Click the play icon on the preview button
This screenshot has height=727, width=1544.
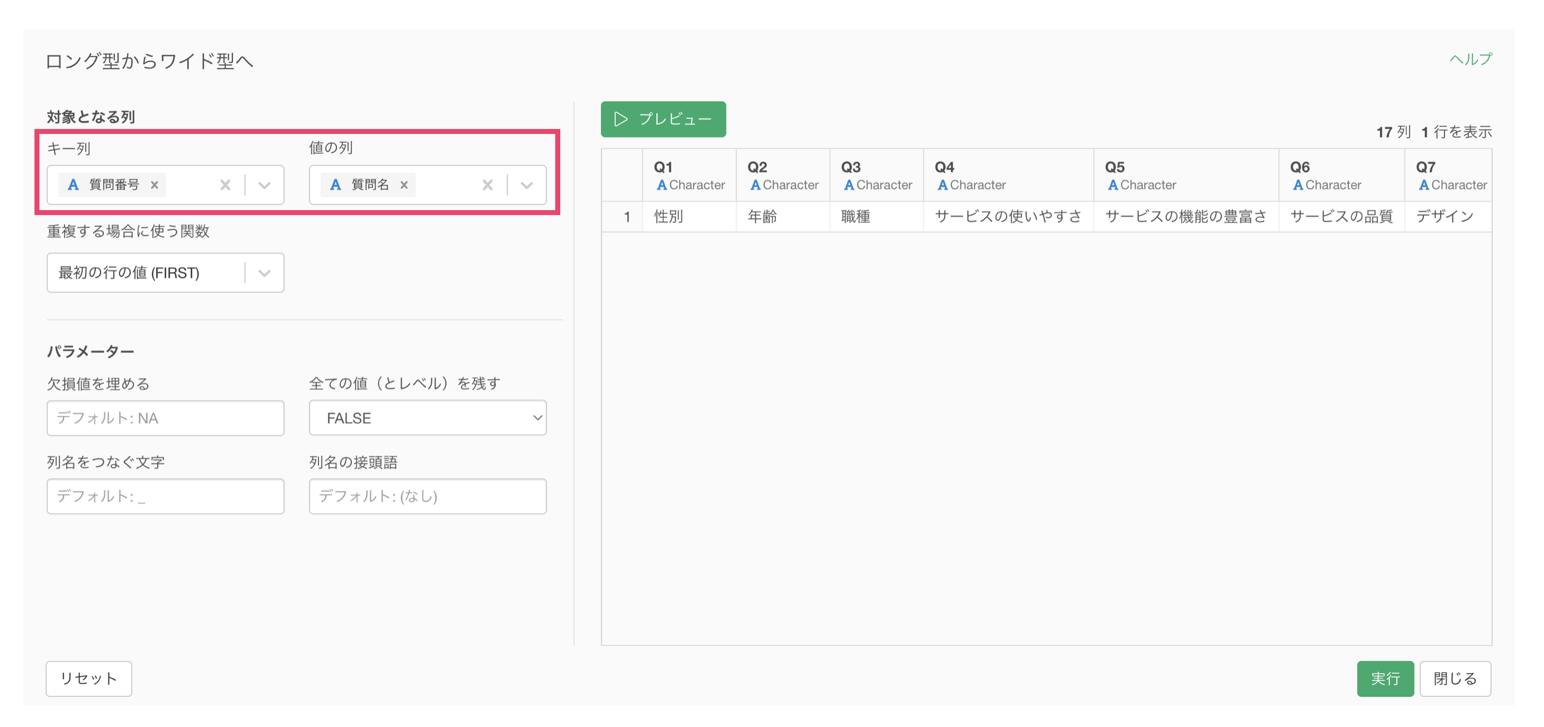(x=621, y=119)
